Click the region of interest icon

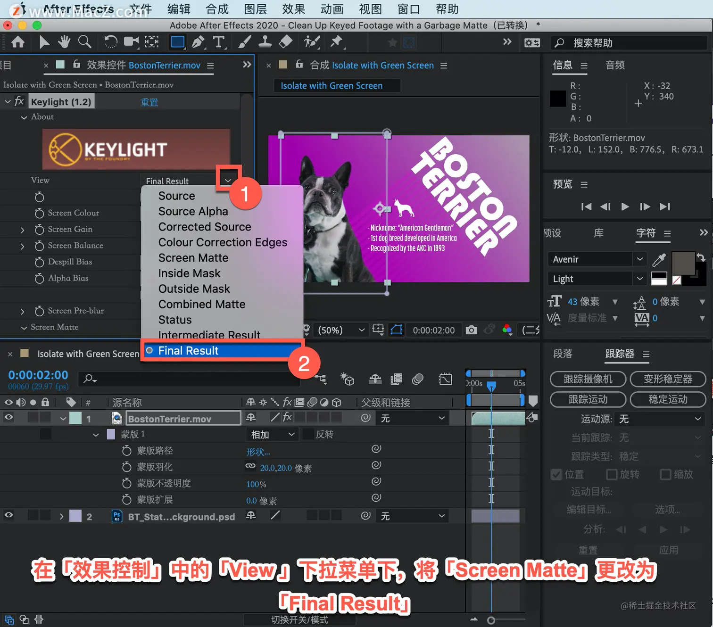click(378, 330)
